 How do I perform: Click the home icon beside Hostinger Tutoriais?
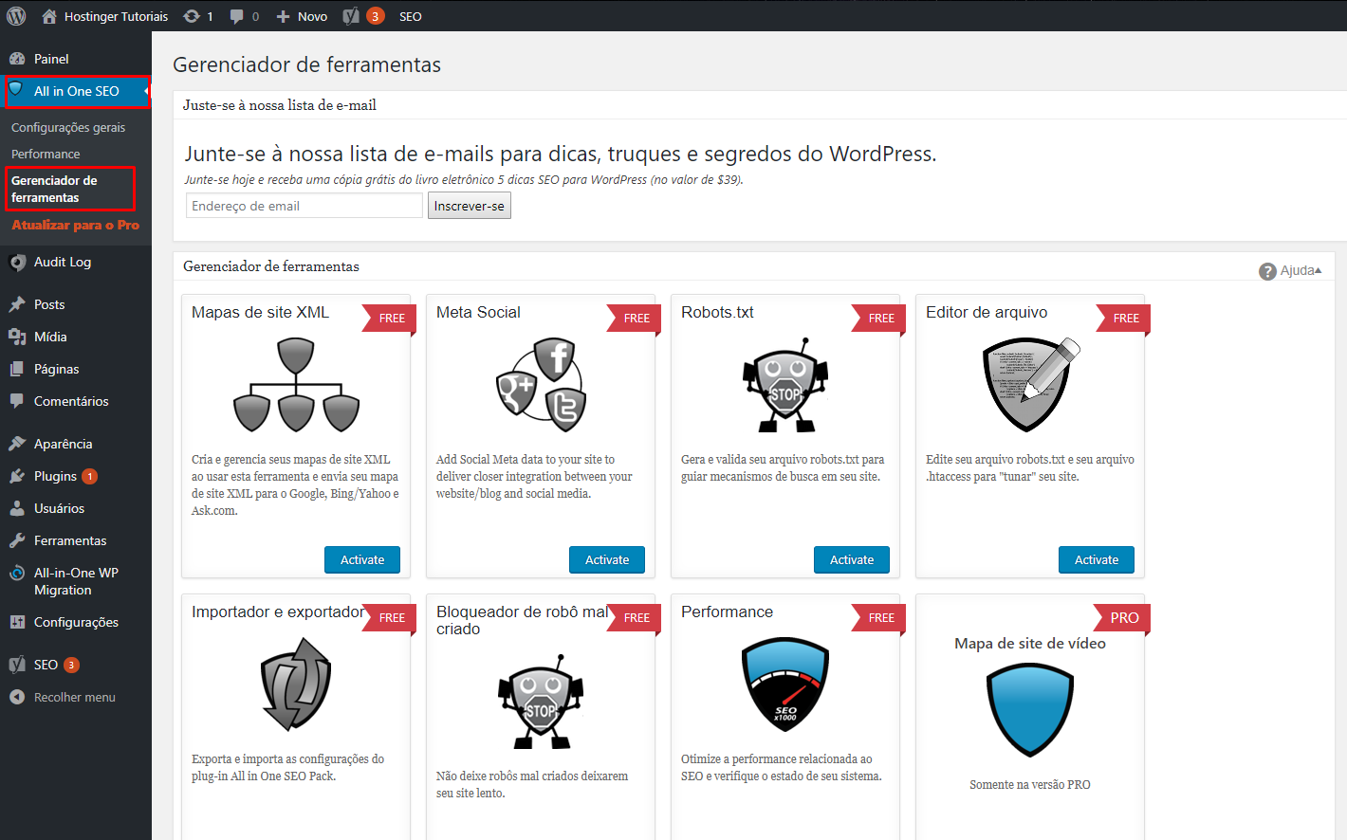(x=49, y=16)
